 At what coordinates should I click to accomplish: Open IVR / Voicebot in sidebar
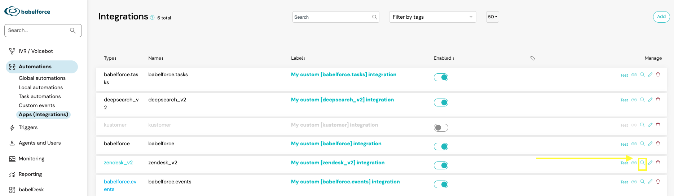[36, 51]
